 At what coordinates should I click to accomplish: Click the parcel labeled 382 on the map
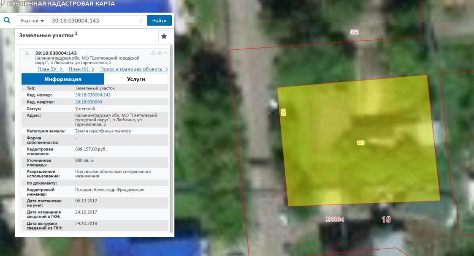[354, 32]
